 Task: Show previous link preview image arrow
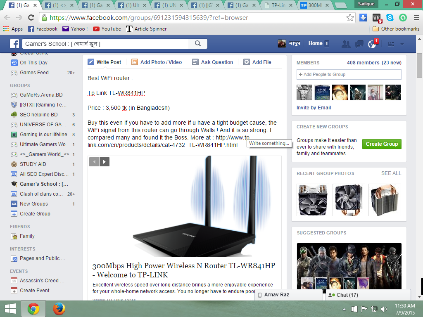[94, 162]
